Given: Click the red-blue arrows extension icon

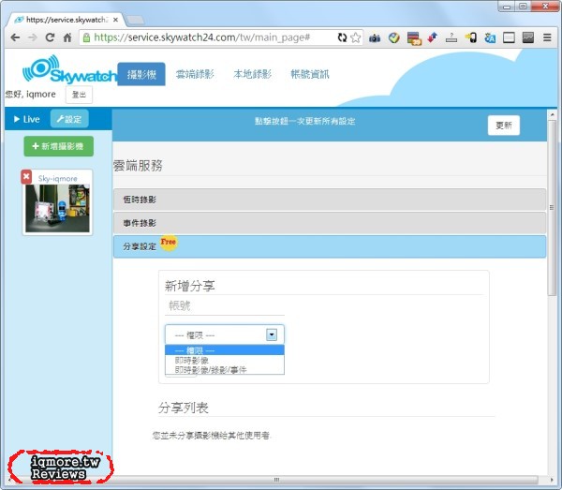Looking at the screenshot, I should click(x=433, y=37).
